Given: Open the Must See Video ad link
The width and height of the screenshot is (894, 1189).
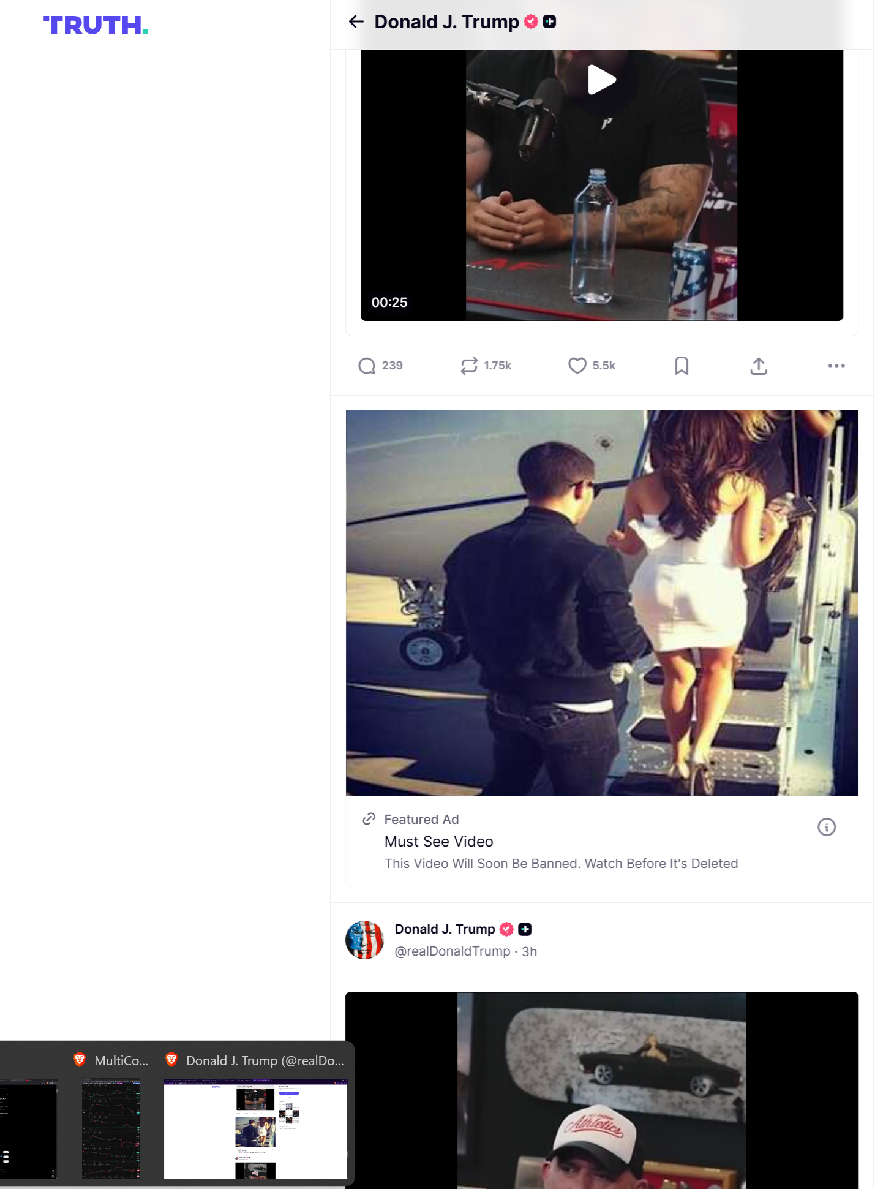Looking at the screenshot, I should pos(438,842).
